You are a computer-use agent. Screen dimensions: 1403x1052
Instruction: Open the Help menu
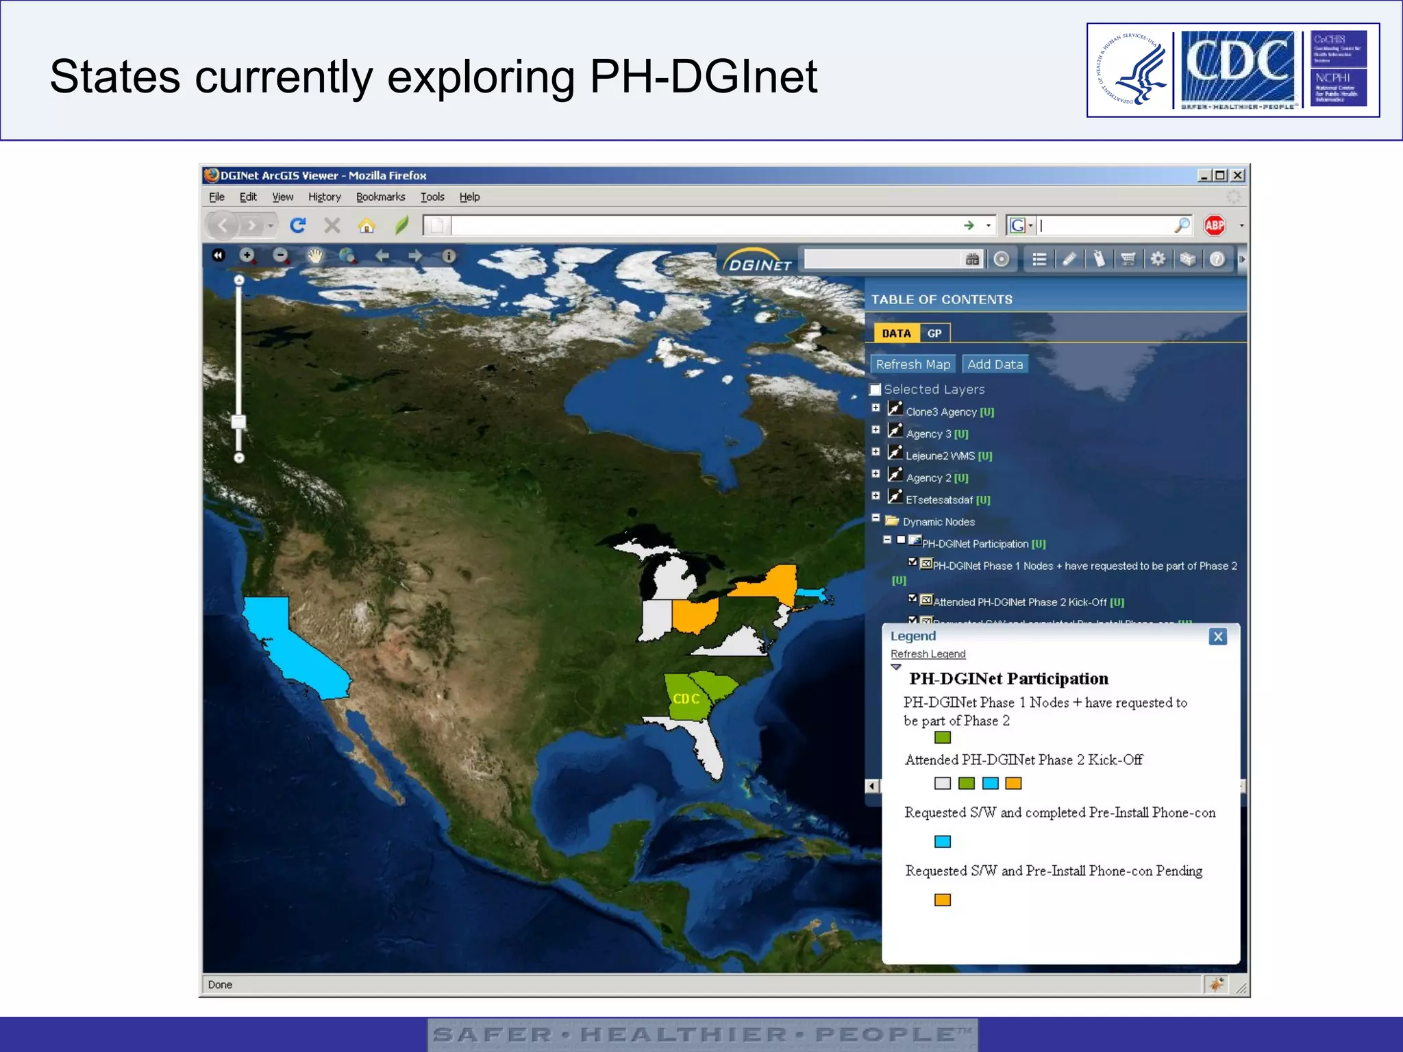coord(469,197)
